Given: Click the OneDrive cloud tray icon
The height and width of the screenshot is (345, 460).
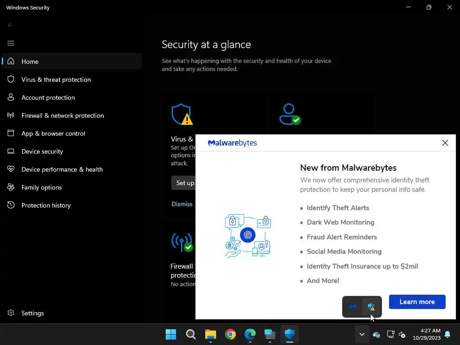Looking at the screenshot, I should pos(376,334).
